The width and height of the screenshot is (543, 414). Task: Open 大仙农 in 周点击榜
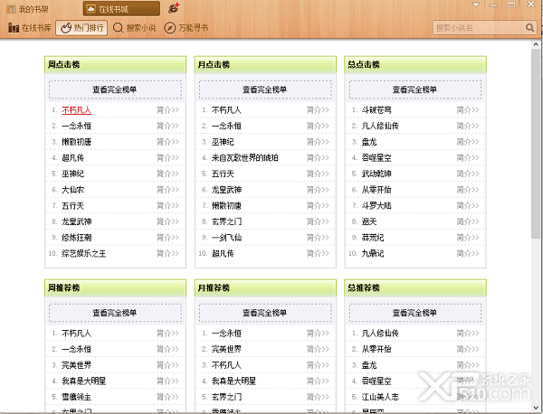click(x=72, y=190)
